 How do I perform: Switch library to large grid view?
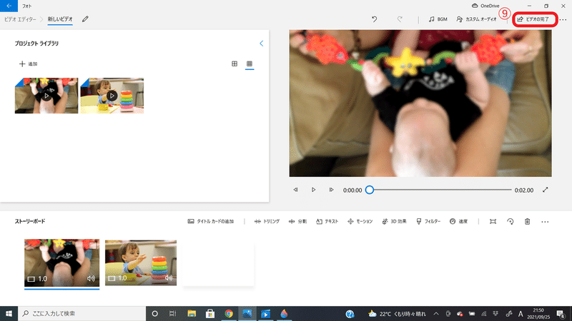pos(235,63)
